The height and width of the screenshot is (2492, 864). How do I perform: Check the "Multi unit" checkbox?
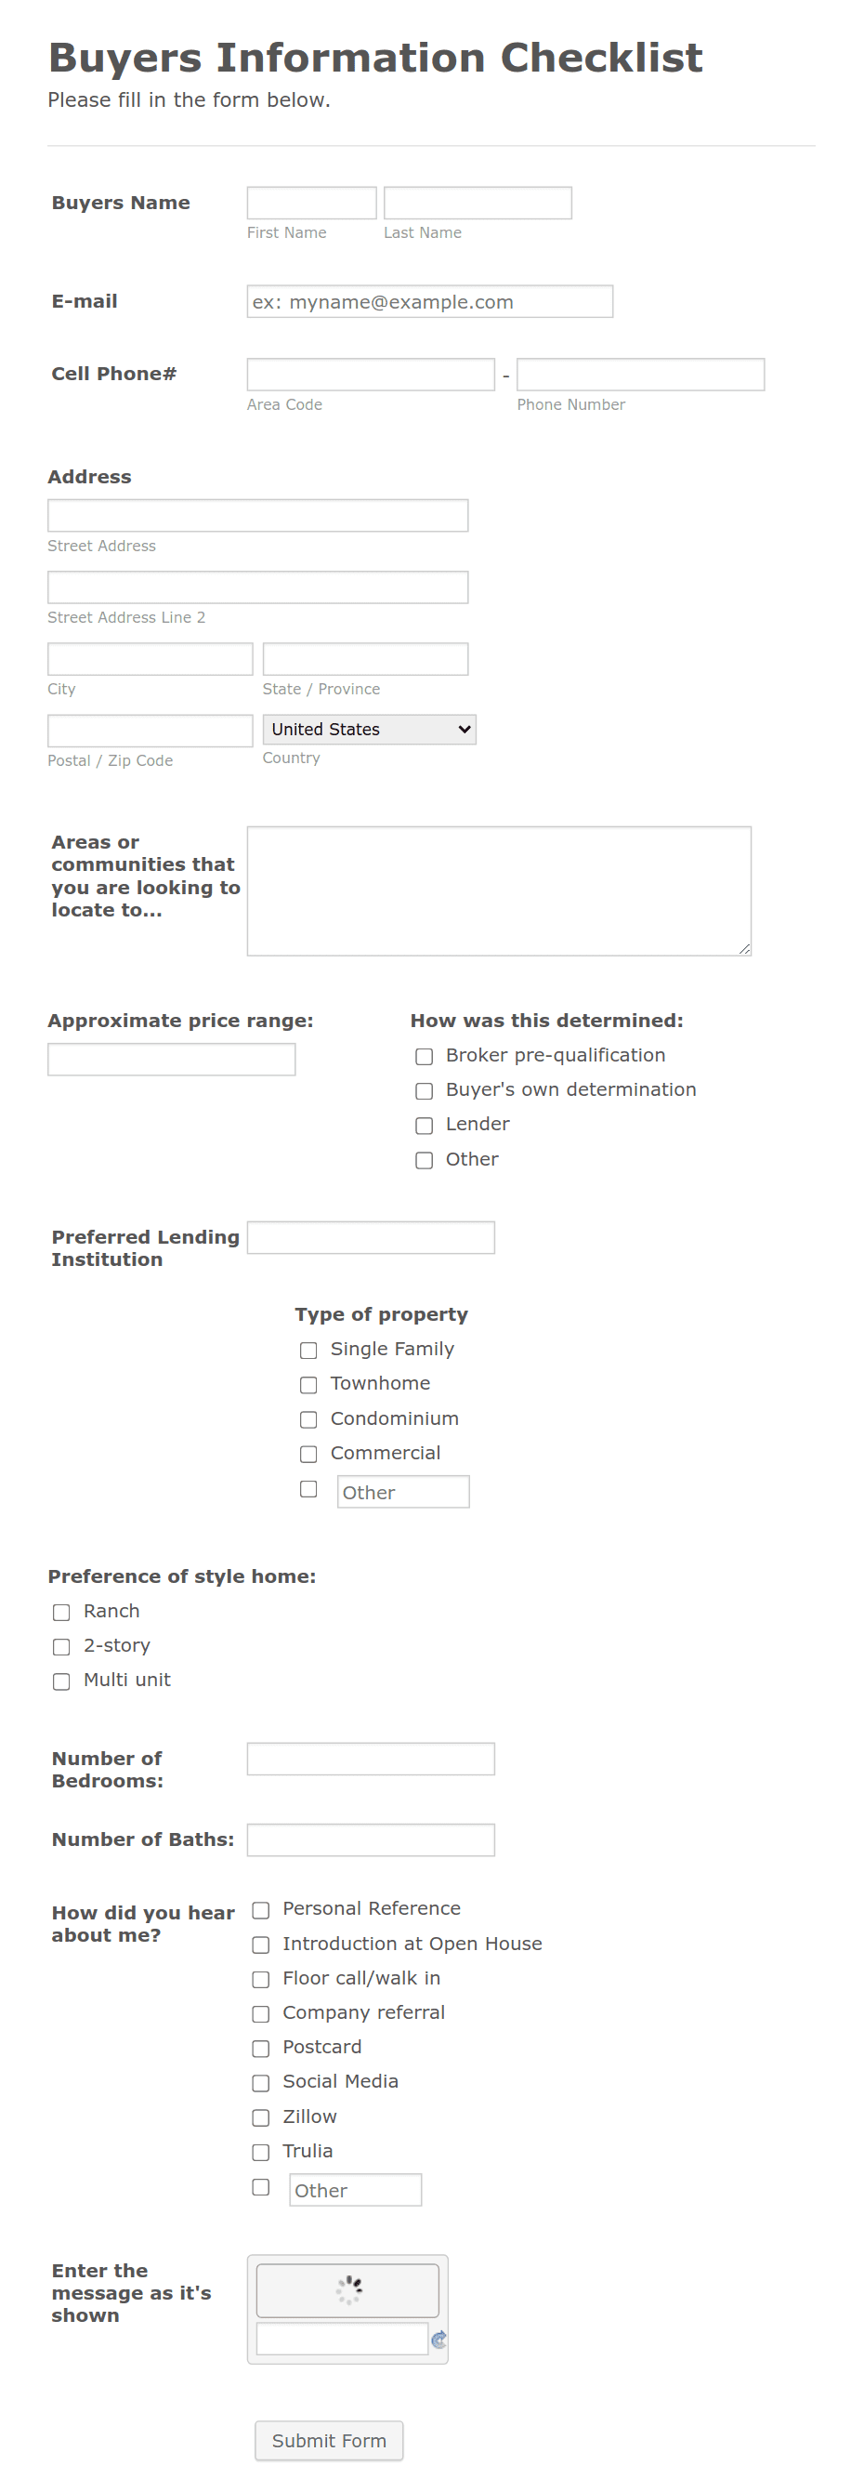(61, 1682)
